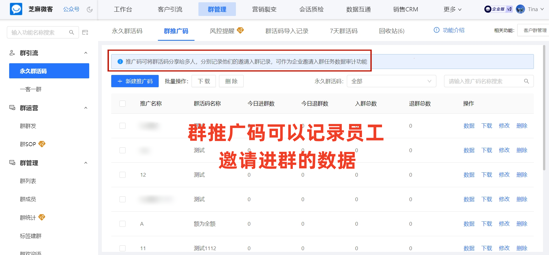The image size is (549, 255).
Task: Click 删除 link in row 12
Action: tap(522, 175)
